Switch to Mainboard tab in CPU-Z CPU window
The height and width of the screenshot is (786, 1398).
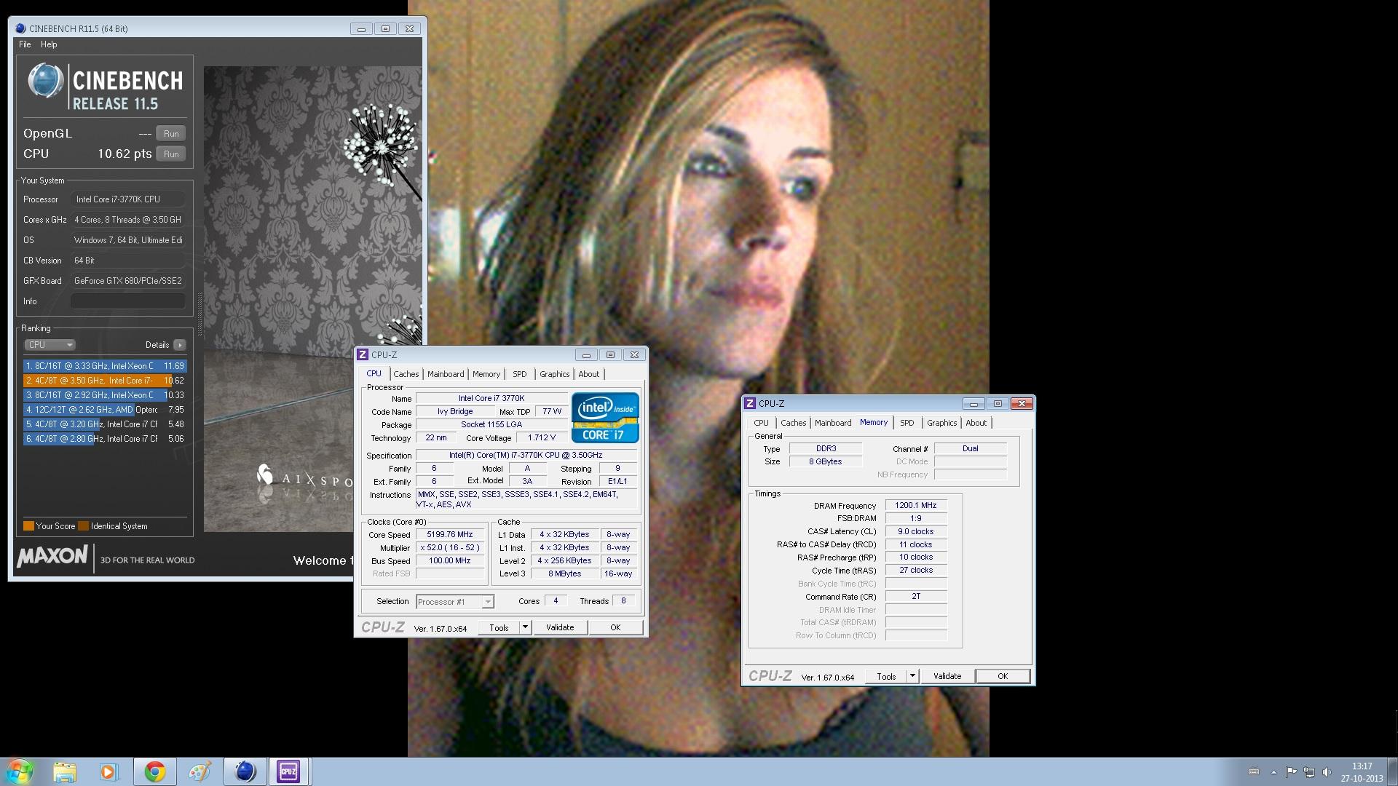click(x=446, y=374)
